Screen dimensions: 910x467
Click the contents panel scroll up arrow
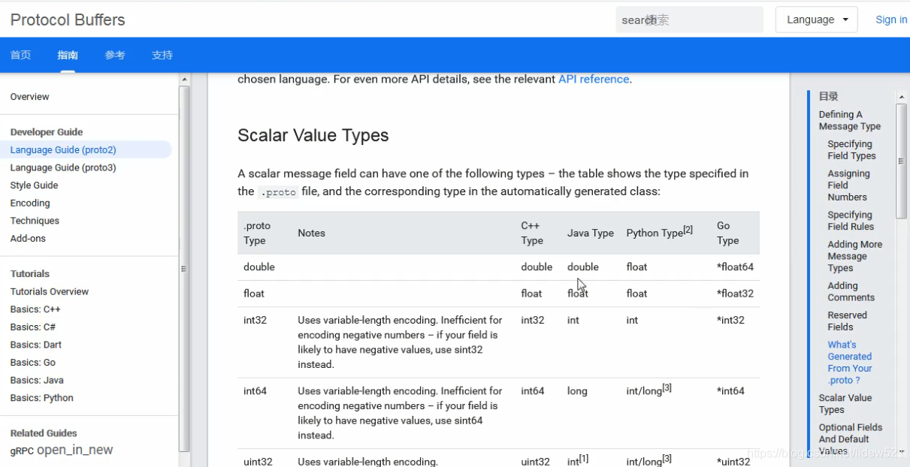tap(902, 96)
